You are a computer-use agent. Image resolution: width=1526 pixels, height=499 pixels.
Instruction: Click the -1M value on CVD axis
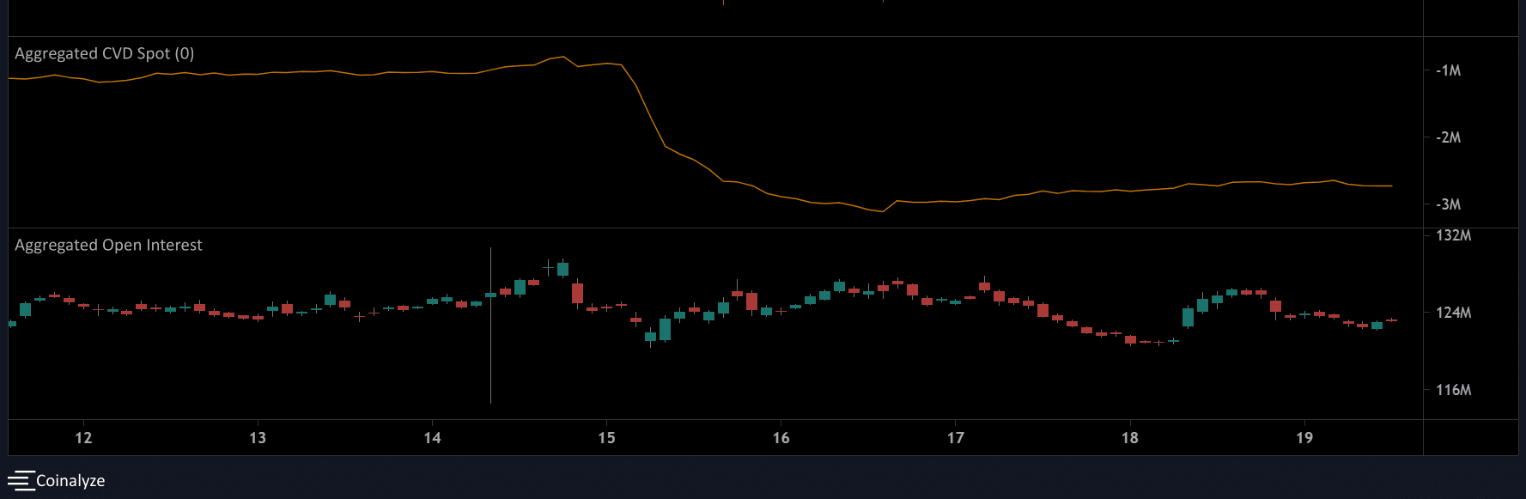(1448, 70)
